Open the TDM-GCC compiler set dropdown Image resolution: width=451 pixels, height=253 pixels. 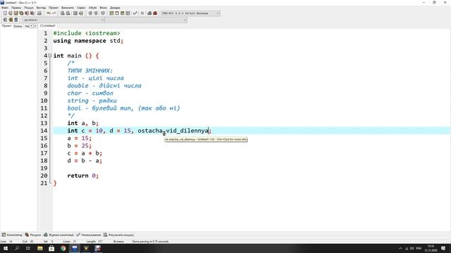pos(190,13)
